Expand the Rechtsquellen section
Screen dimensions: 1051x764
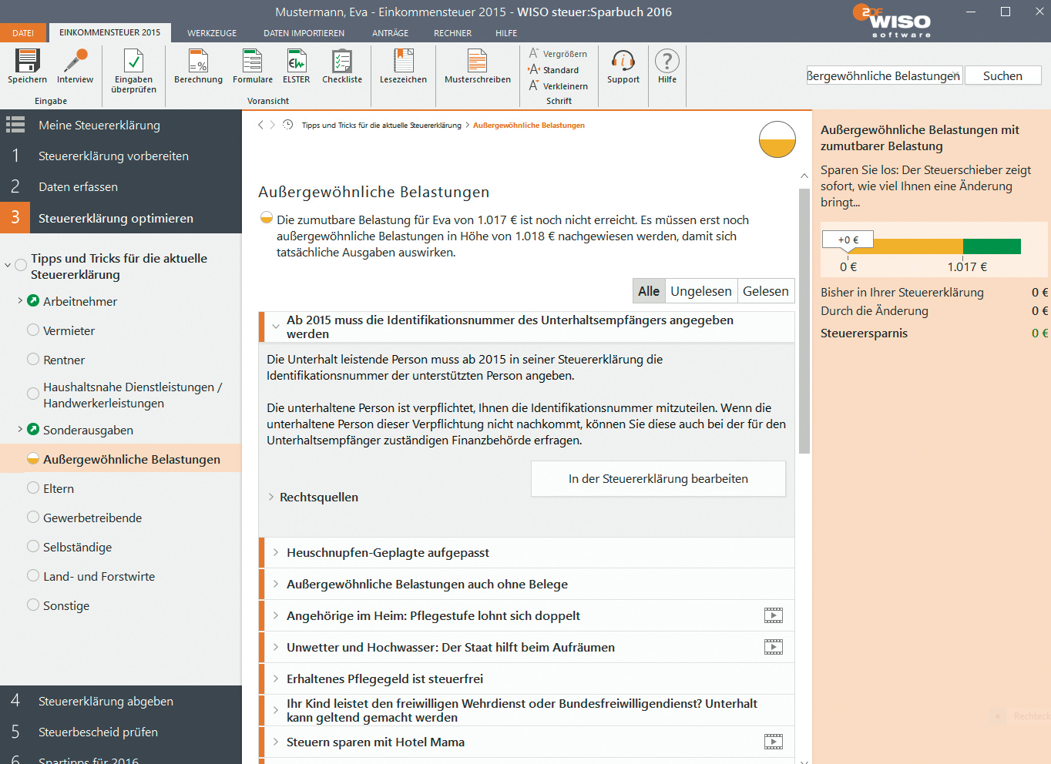(x=271, y=498)
